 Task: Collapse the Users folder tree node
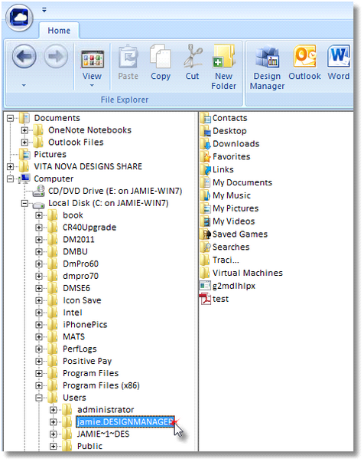click(39, 398)
